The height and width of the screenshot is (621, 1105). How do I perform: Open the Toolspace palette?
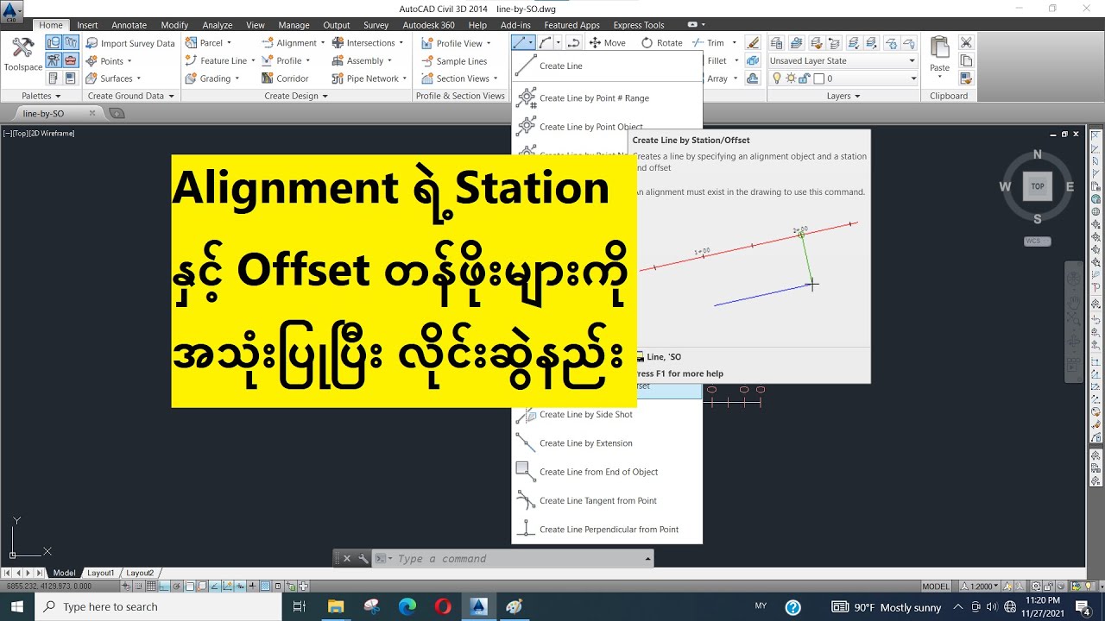click(x=22, y=56)
